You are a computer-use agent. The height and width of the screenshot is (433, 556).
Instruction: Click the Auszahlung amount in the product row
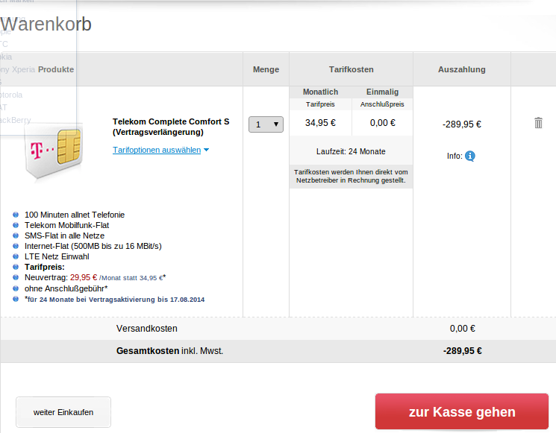462,124
